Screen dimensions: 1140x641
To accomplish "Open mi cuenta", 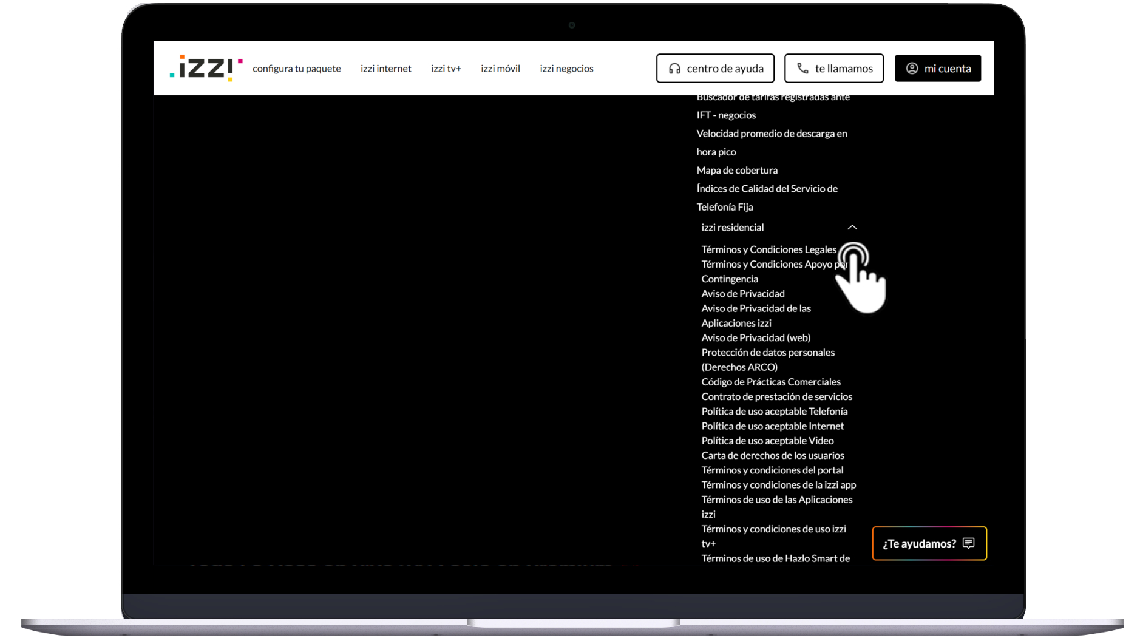I will coord(938,69).
